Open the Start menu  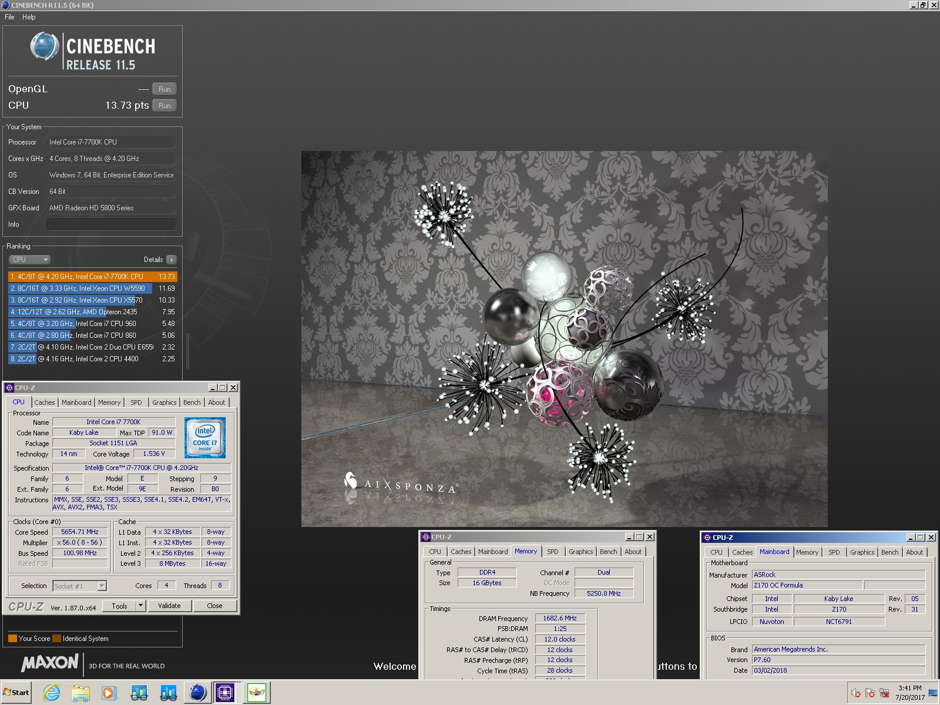(x=16, y=693)
